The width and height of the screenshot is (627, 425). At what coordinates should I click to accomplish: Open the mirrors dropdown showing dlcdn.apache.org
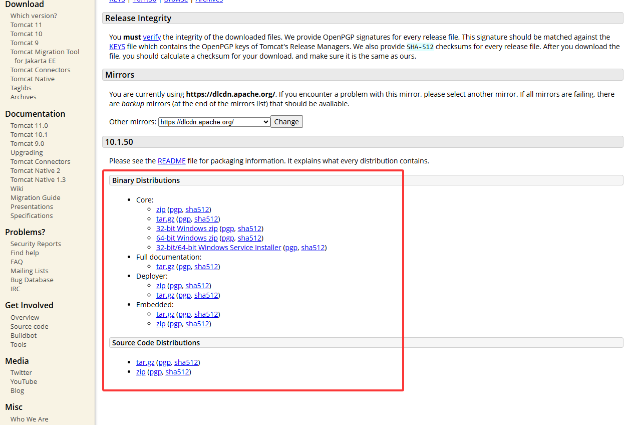click(214, 122)
